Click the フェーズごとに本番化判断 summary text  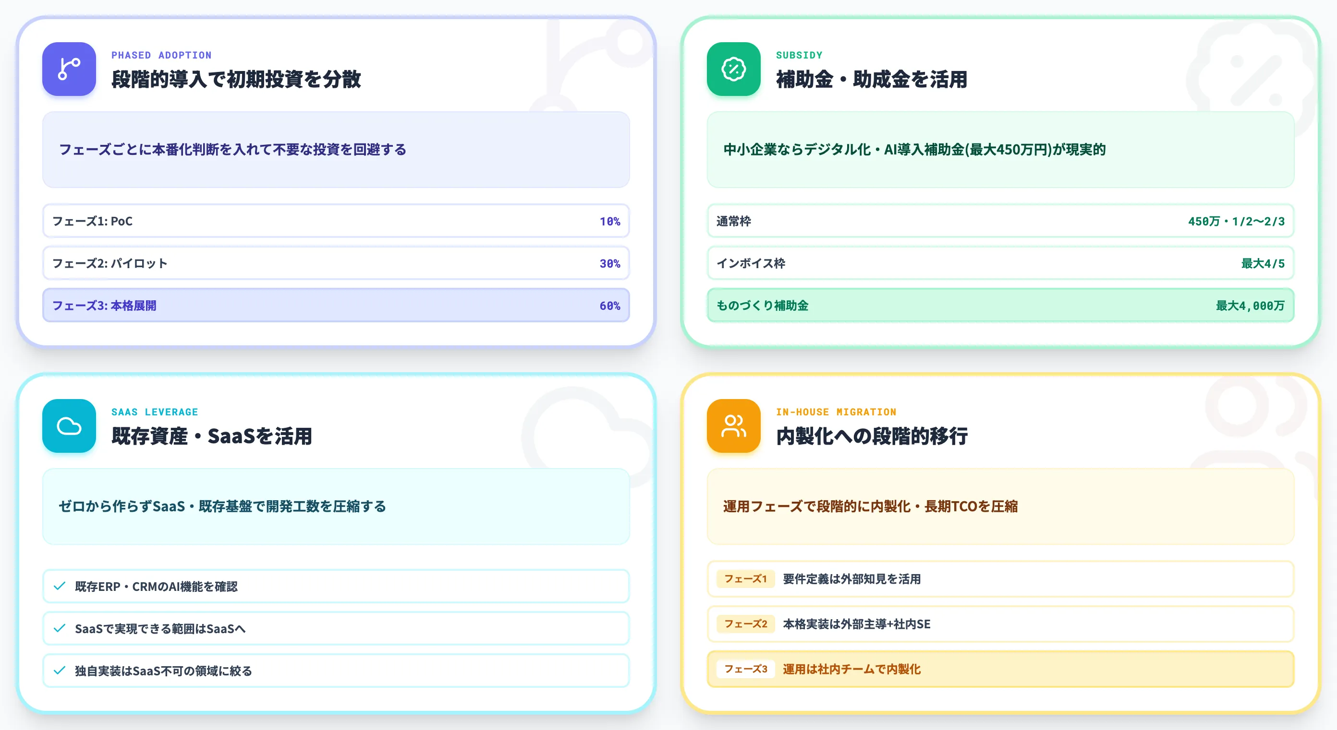(x=232, y=149)
